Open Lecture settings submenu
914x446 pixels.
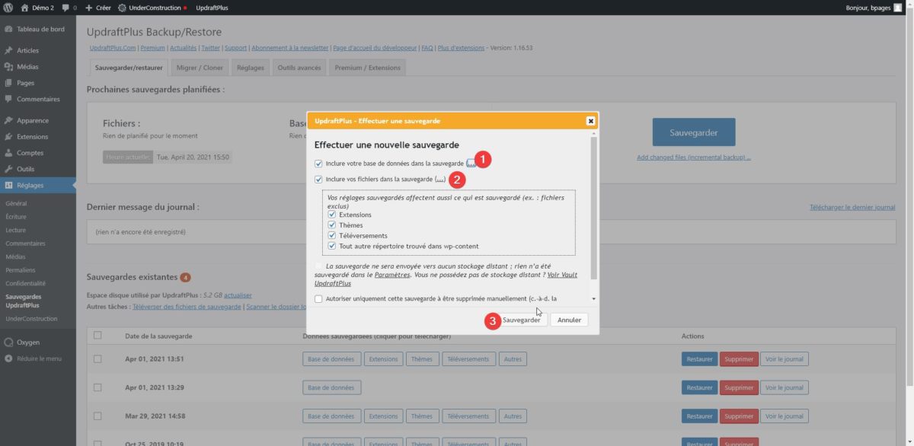15,230
